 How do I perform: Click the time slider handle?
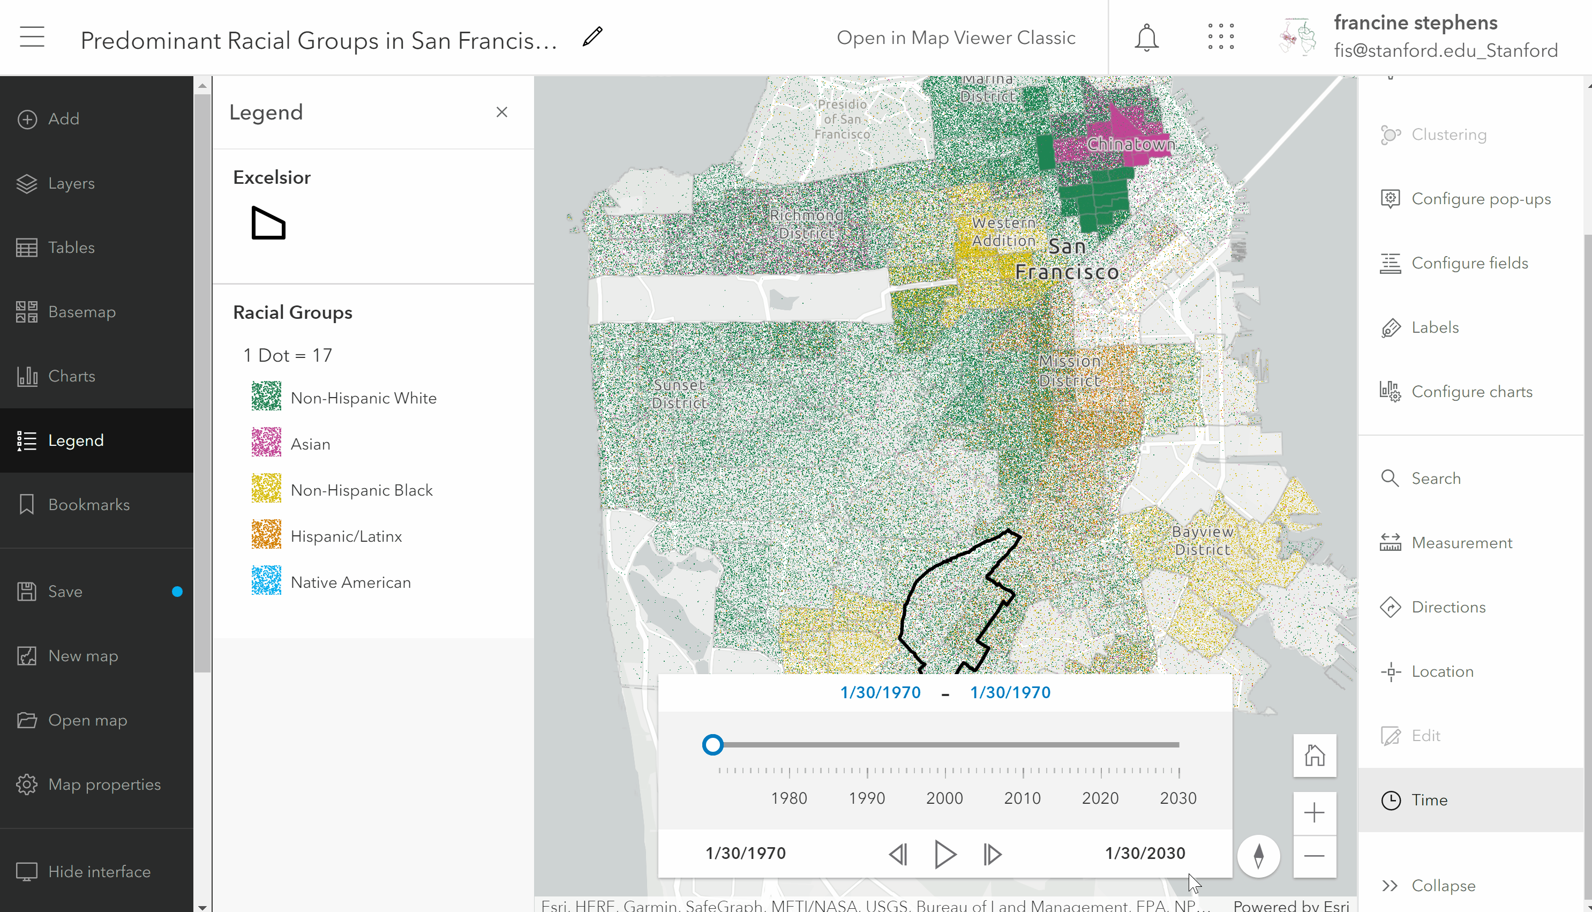coord(712,745)
